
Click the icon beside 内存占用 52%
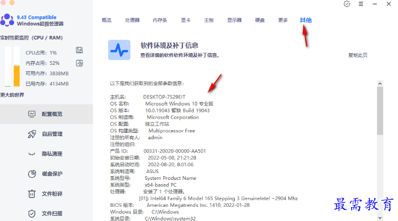(80, 63)
